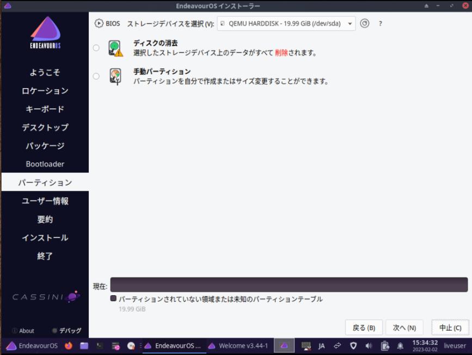Click the refresh icon next to device dropdown

pos(365,23)
